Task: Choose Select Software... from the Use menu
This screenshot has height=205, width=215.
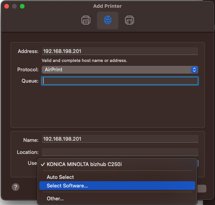Action: click(x=117, y=186)
